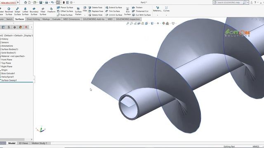Image resolution: width=264 pixels, height=148 pixels.
Task: Open the 3D Views bottom tab
Action: 23,143
